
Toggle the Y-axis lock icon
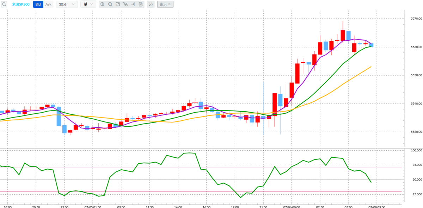125,5
